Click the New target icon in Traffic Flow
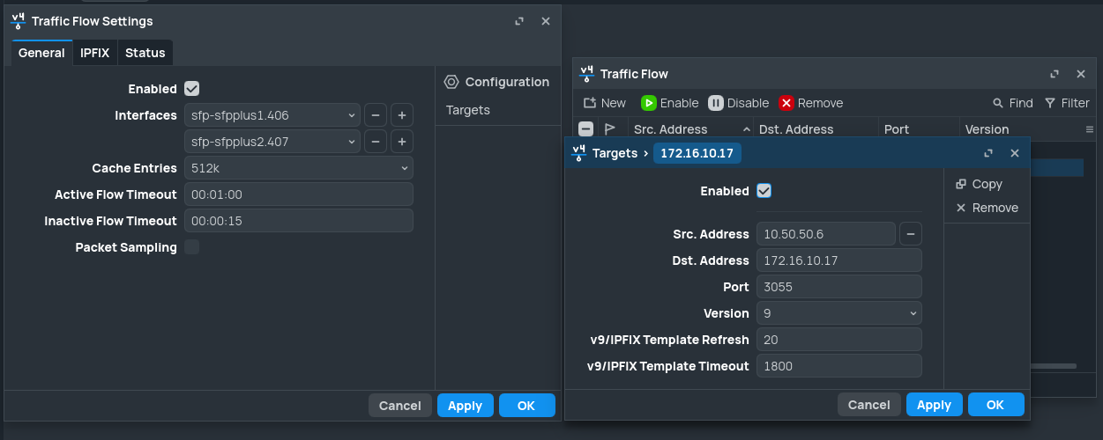The image size is (1103, 440). click(x=591, y=103)
